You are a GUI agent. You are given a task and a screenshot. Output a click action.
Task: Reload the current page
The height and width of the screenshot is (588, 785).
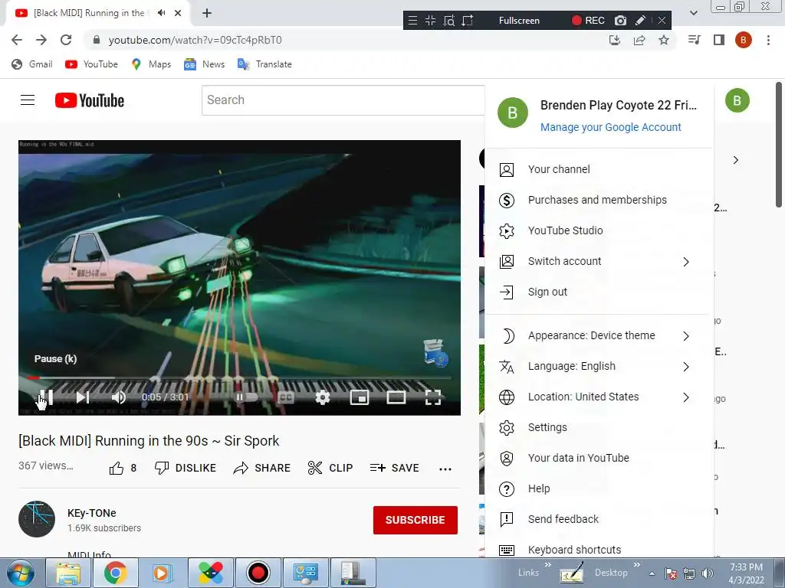tap(66, 40)
